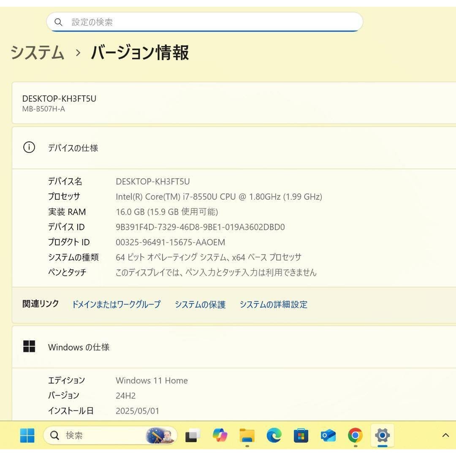Open the システムの詳細設定 link
The width and height of the screenshot is (456, 456).
(273, 304)
